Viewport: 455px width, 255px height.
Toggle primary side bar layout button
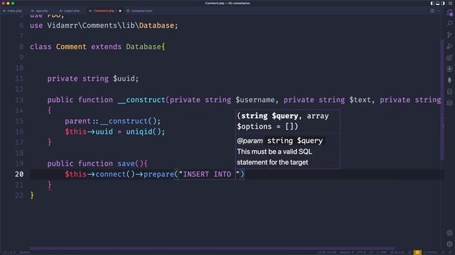432,3
